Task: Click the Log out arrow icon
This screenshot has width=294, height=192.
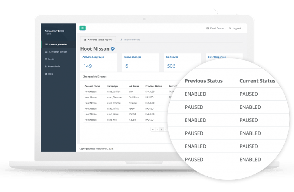Action: [x=230, y=28]
